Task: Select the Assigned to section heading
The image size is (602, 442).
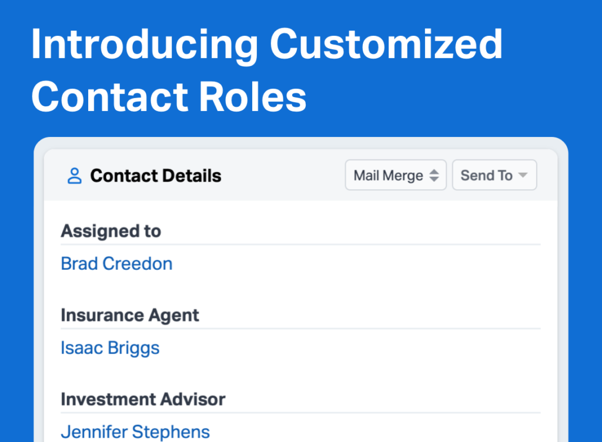Action: (x=111, y=231)
